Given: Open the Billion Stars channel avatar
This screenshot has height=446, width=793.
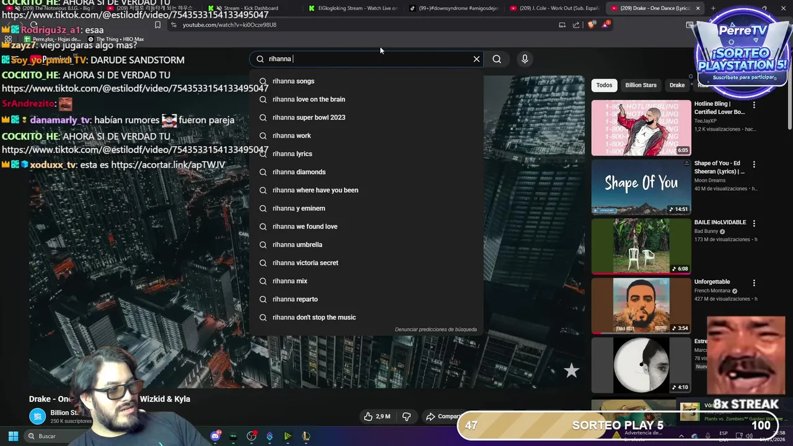Looking at the screenshot, I should (x=38, y=416).
